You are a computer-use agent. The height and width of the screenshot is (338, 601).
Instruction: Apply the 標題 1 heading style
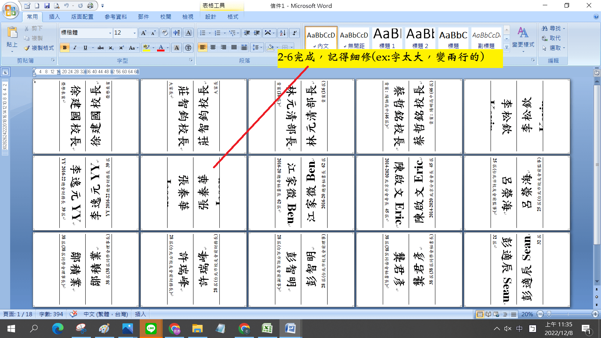pos(387,38)
